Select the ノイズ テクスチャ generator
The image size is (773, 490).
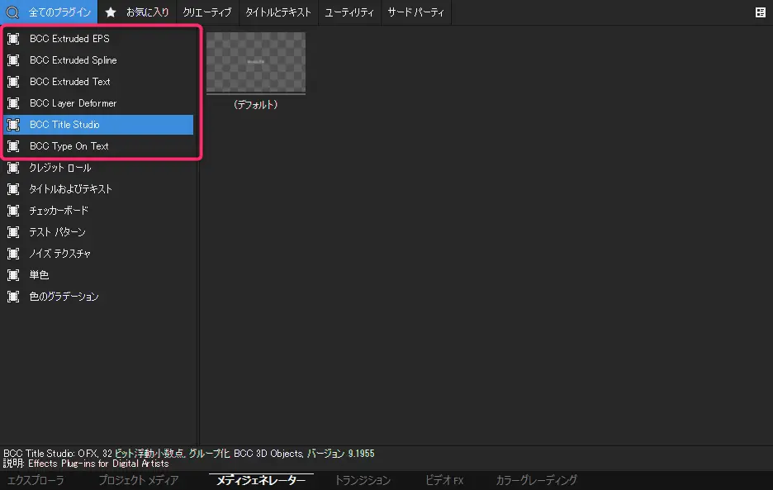[x=98, y=254]
